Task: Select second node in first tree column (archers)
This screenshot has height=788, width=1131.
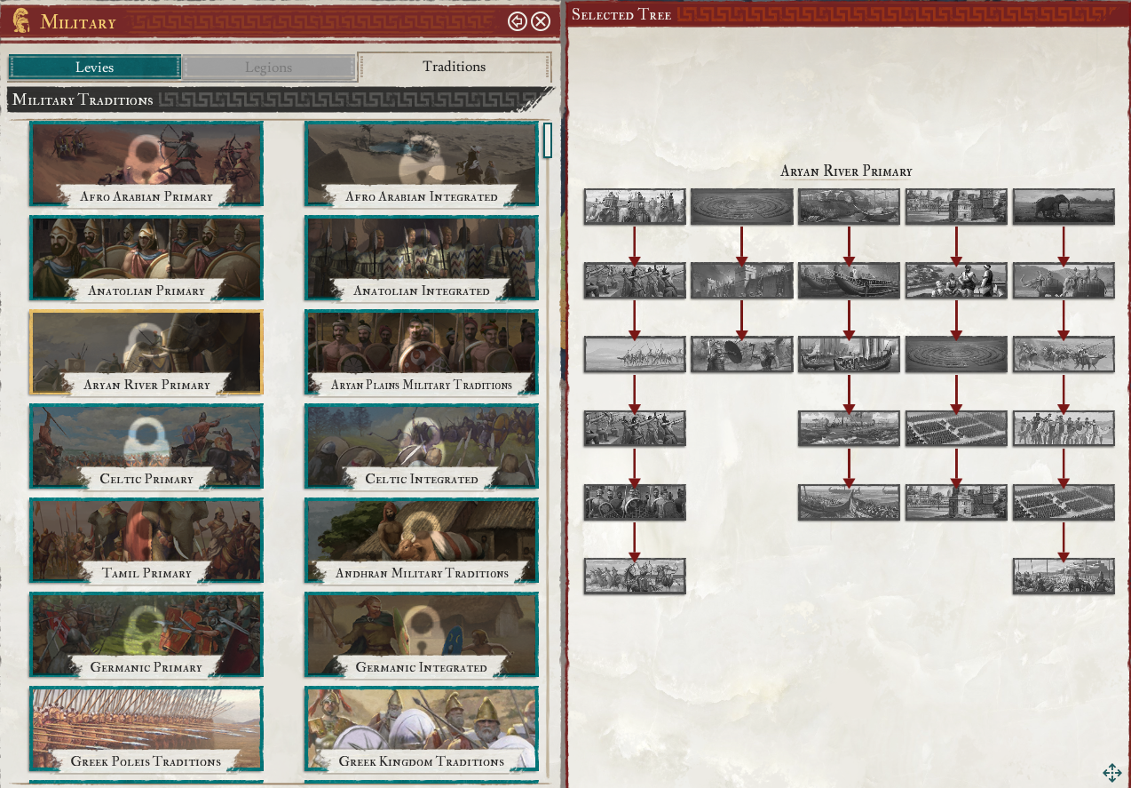Action: point(635,281)
